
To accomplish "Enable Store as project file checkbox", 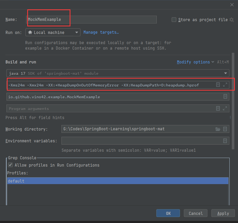I will click(x=174, y=20).
